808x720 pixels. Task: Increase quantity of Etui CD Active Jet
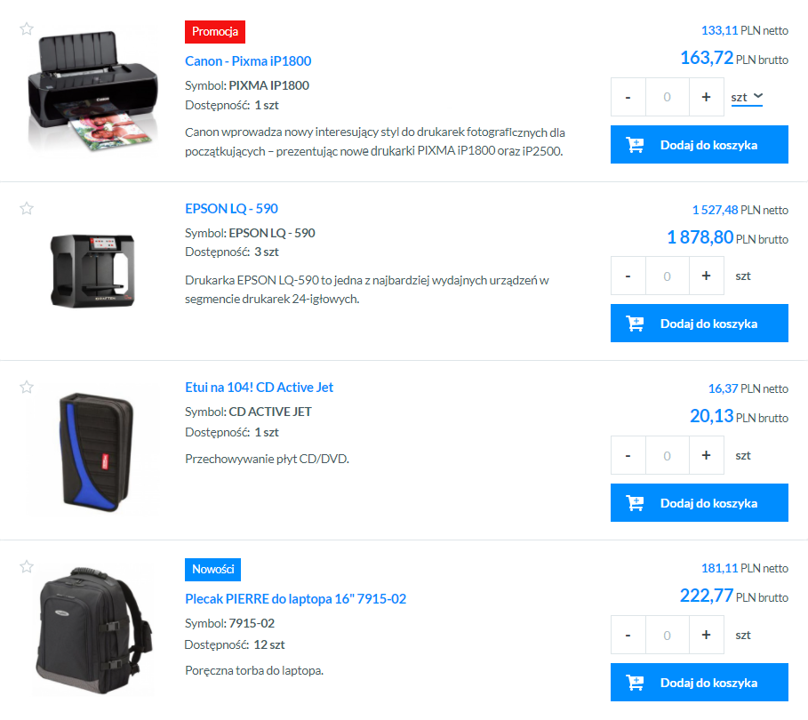pos(706,455)
